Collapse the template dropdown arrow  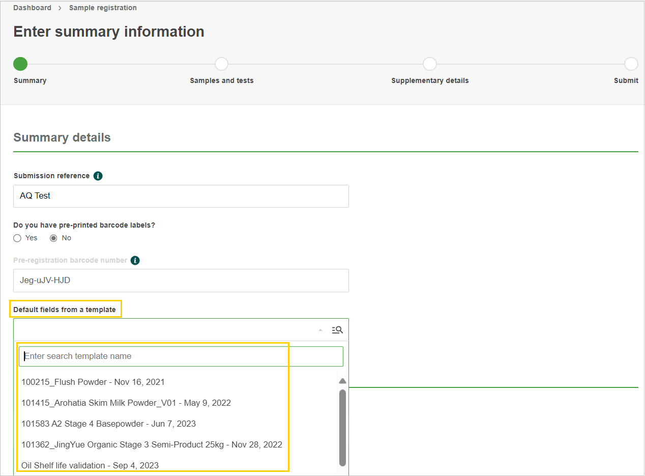click(320, 330)
